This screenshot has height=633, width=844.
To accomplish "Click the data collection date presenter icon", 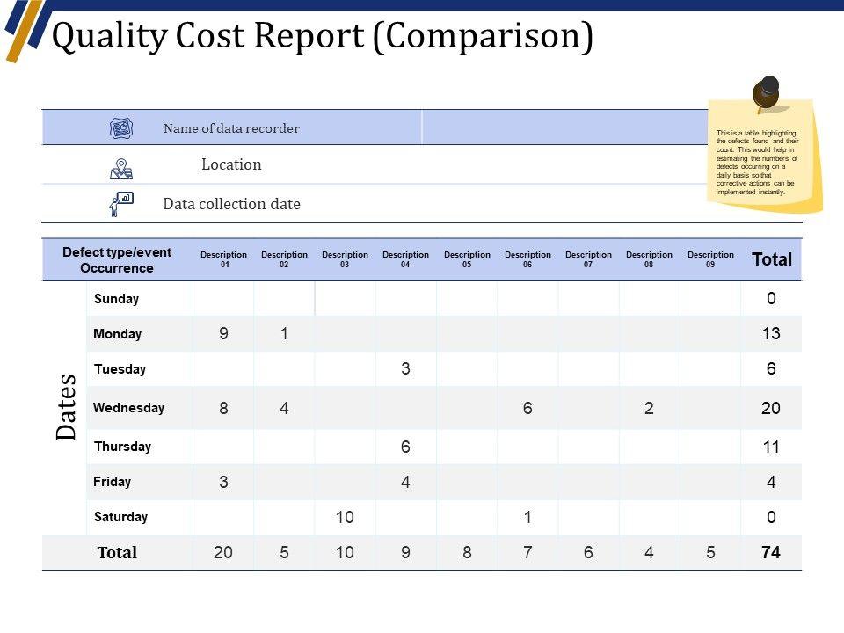I will pyautogui.click(x=120, y=204).
